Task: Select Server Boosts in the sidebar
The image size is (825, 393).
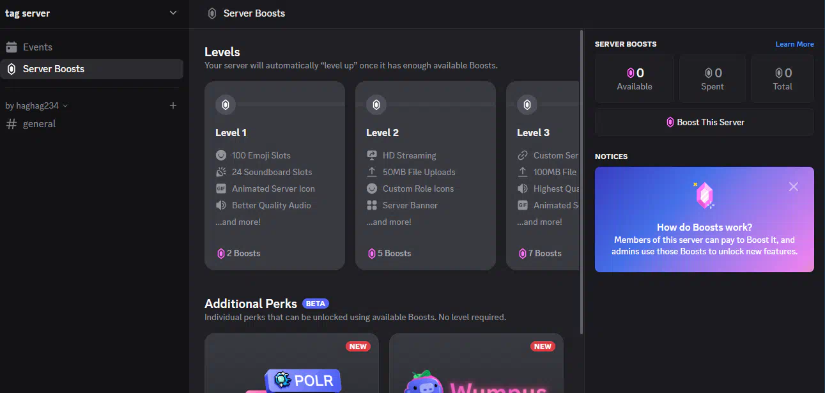Action: click(x=92, y=69)
